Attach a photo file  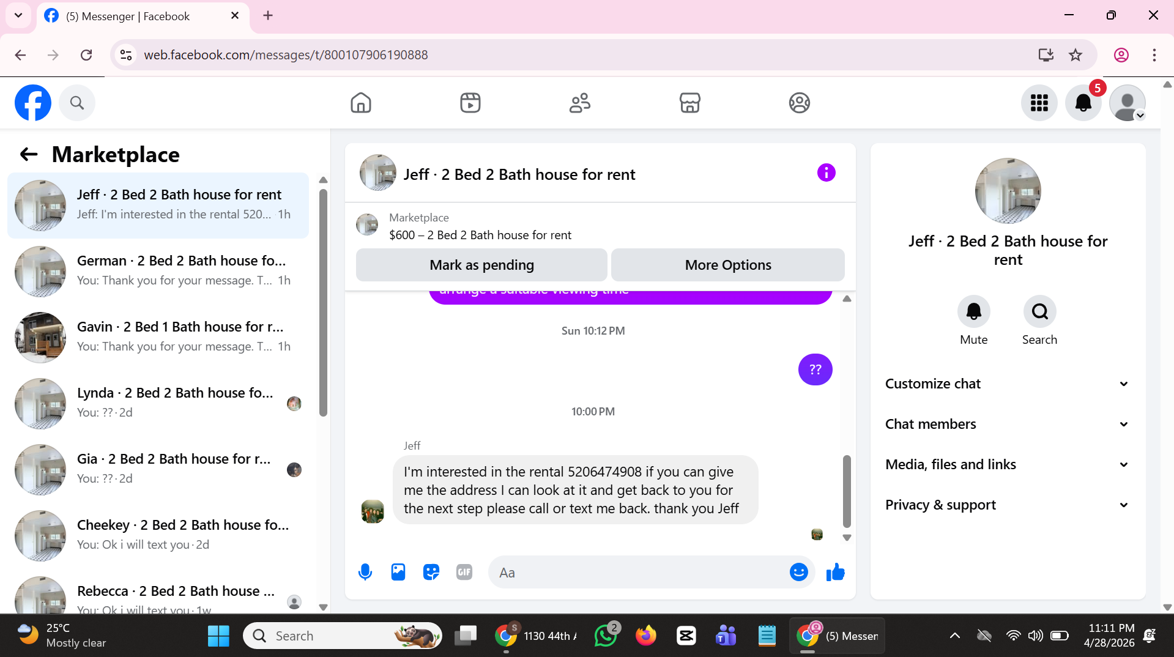398,573
